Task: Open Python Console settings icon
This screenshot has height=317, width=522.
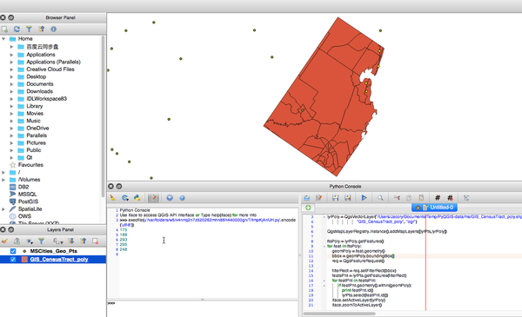Action: 170,198
